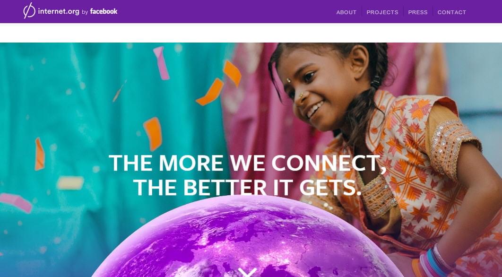Viewport: 502px width, 277px height.
Task: Click the text THE BETTER IT GETS
Action: 247,187
